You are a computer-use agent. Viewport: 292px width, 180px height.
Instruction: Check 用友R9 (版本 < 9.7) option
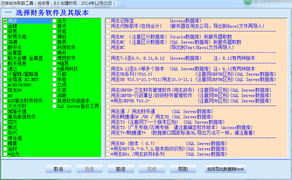(x=108, y=144)
